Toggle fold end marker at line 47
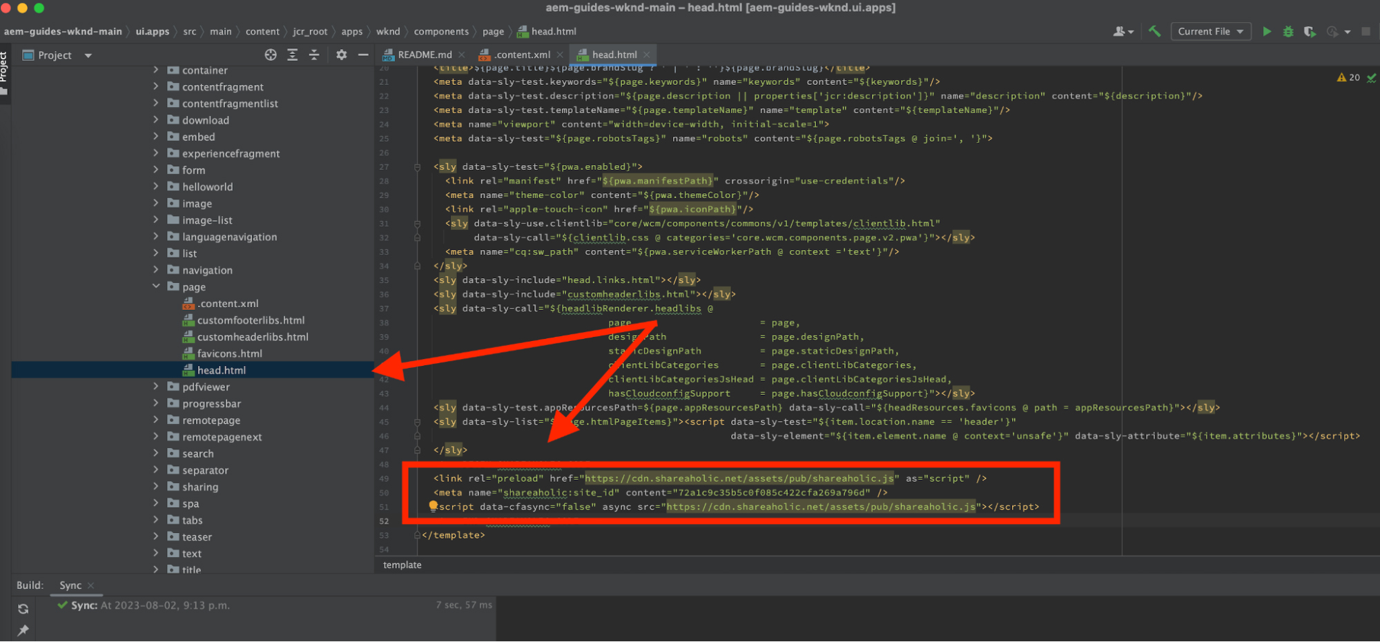The width and height of the screenshot is (1380, 642). coord(417,450)
